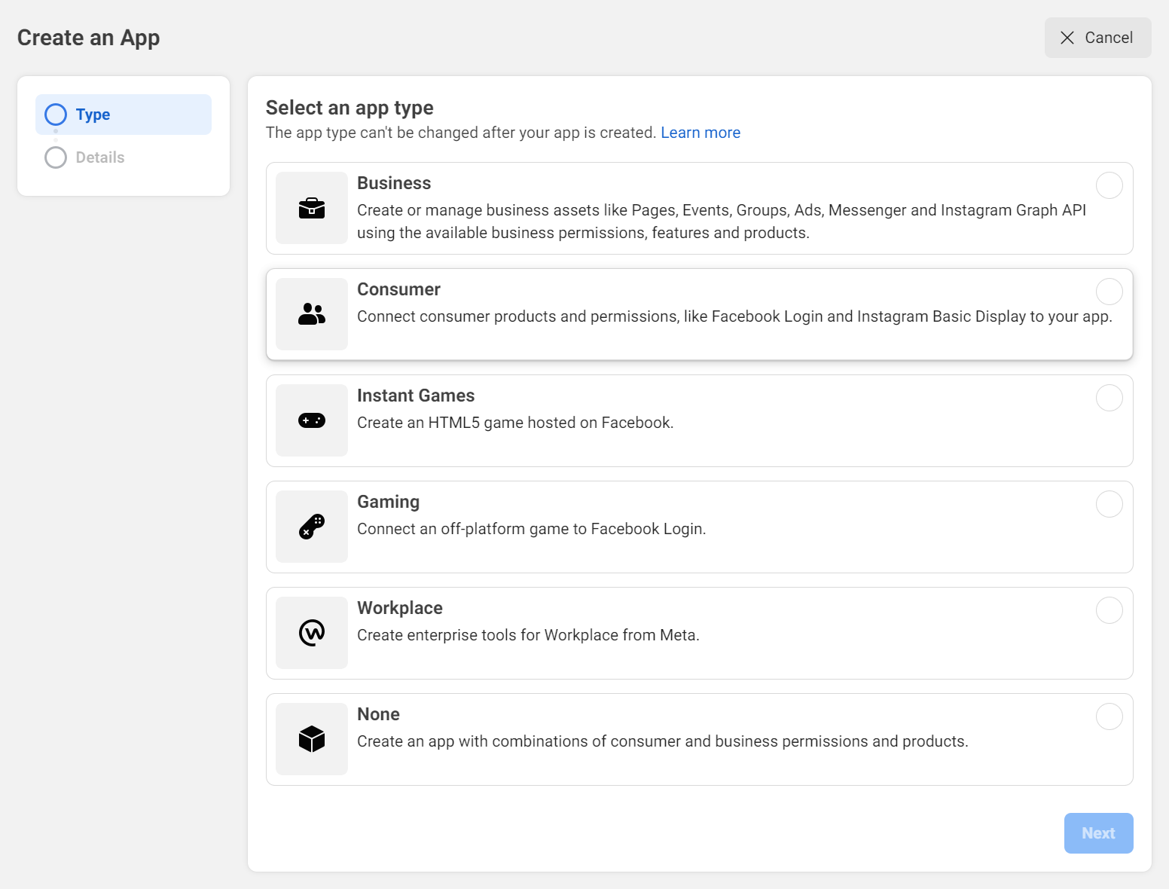Click the Workplace card title
This screenshot has width=1169, height=889.
tap(399, 608)
